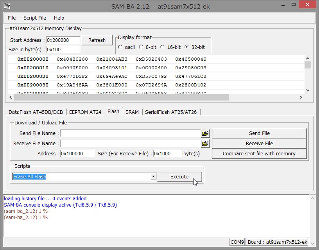Click memory display scroll right arrow
Viewport: 319px width, 250px height.
point(301,97)
